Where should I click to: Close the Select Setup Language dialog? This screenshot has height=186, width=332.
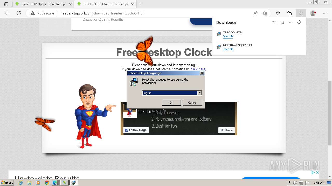pyautogui.click(x=202, y=73)
